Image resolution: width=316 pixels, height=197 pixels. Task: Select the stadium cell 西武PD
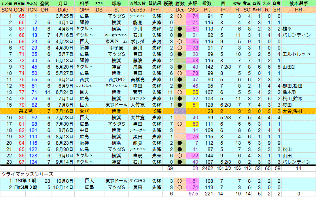(116, 80)
